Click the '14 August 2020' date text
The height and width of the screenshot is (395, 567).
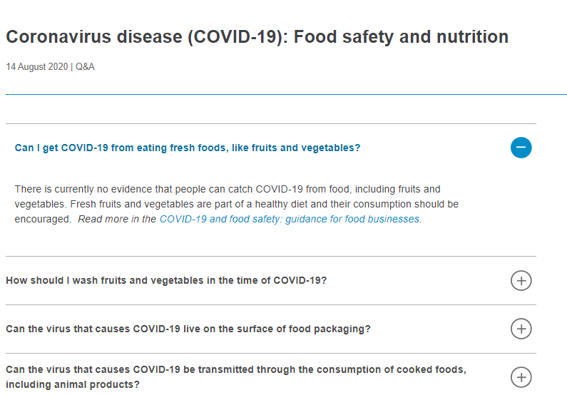click(x=36, y=67)
